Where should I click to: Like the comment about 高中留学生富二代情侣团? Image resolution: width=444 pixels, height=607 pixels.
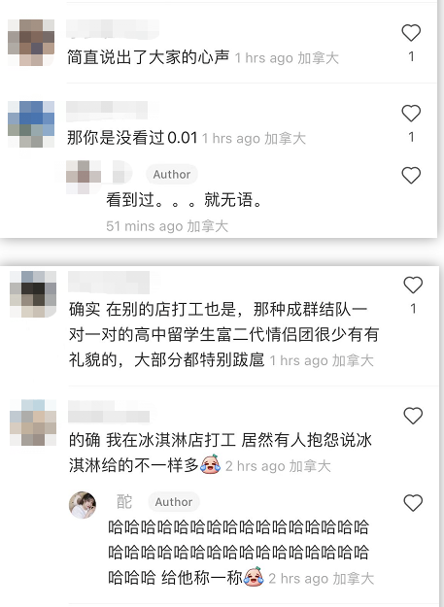[413, 285]
